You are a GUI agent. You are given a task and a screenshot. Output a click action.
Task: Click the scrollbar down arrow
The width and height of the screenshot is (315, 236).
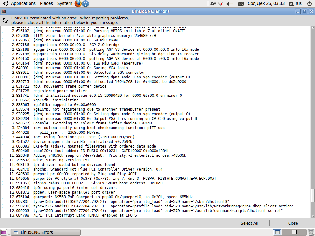[313, 216]
